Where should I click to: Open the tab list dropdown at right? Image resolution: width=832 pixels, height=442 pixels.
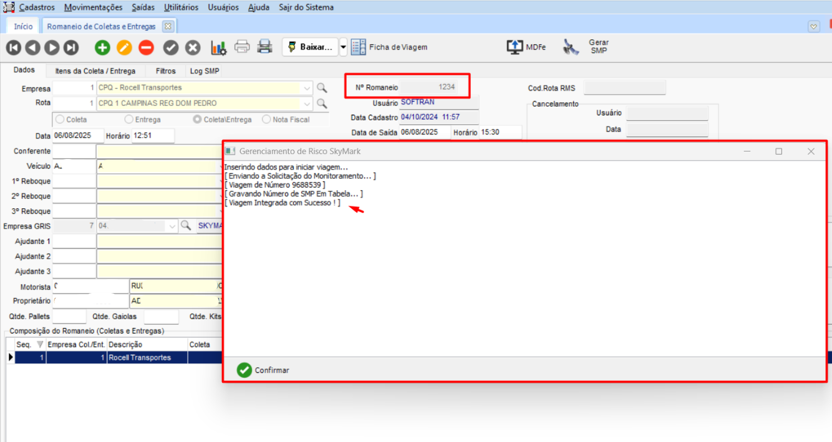[813, 27]
